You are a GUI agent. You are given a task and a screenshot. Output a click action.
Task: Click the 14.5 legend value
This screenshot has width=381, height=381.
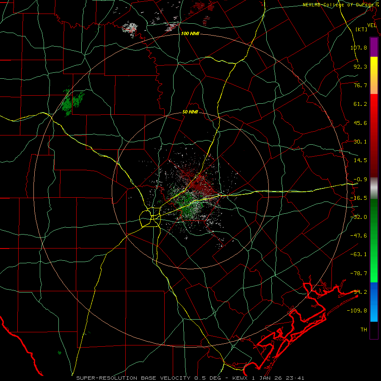[360, 160]
